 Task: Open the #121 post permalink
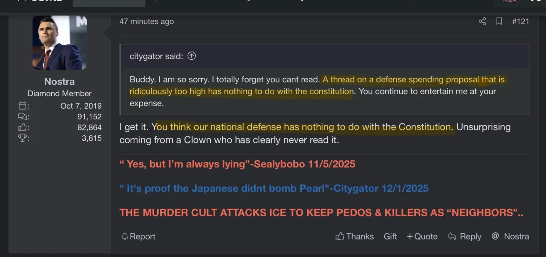coord(520,22)
